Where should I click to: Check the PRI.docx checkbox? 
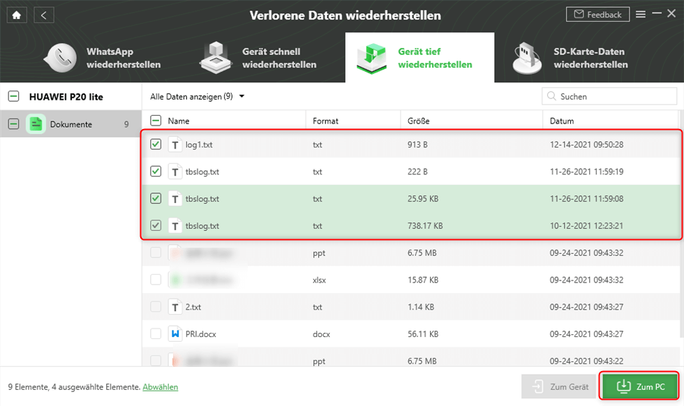[156, 333]
